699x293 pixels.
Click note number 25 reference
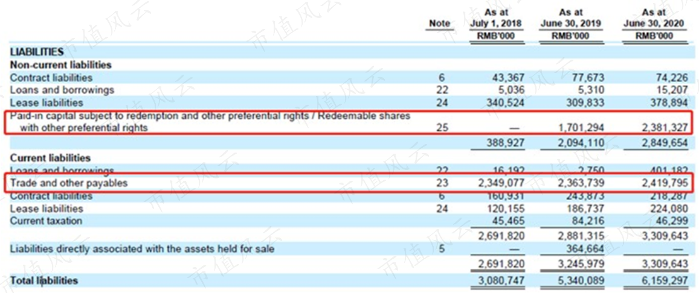tap(442, 128)
